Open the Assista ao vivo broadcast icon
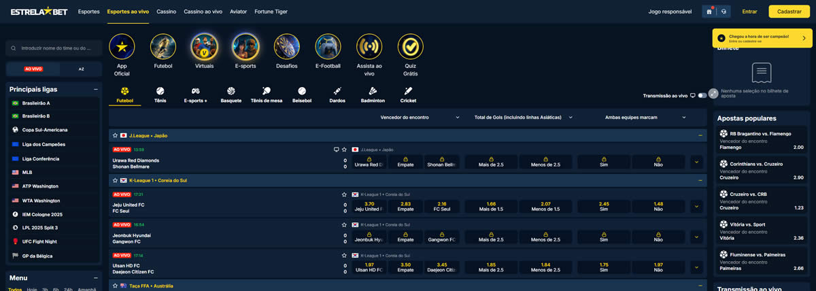816x291 pixels. click(x=369, y=47)
